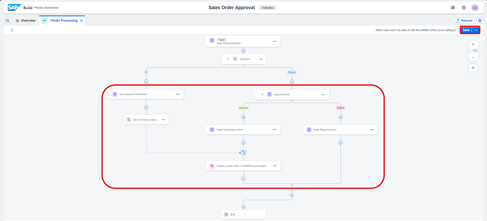Click the Order Rejection Form icon
Viewport: 487px width, 221px height.
[x=309, y=130]
